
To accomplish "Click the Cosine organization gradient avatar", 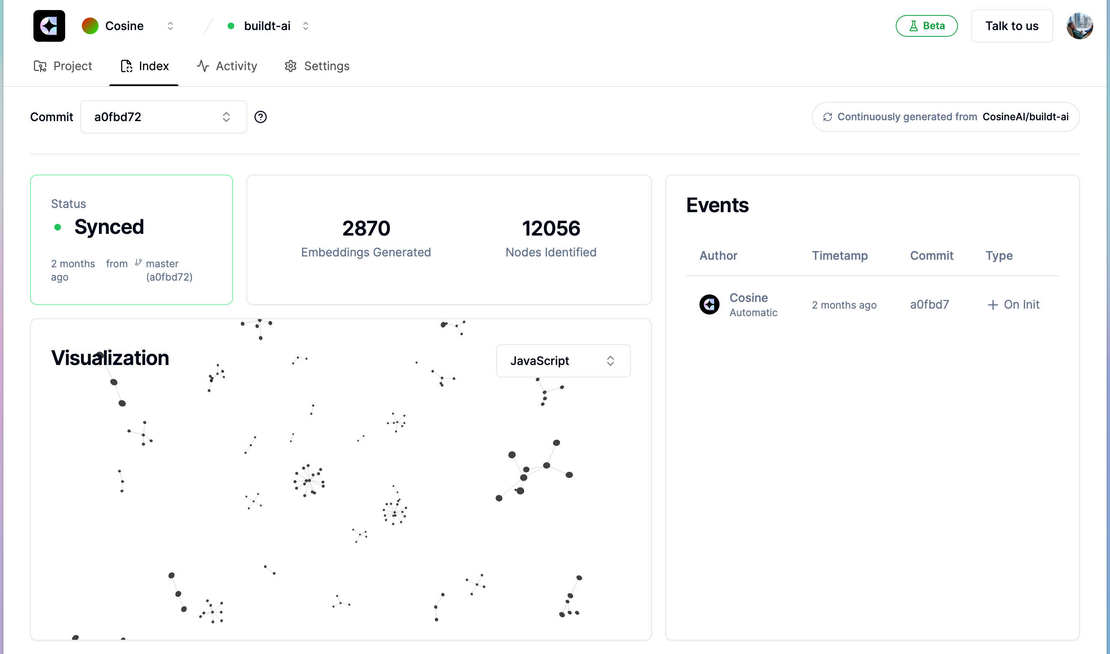I will [x=90, y=26].
